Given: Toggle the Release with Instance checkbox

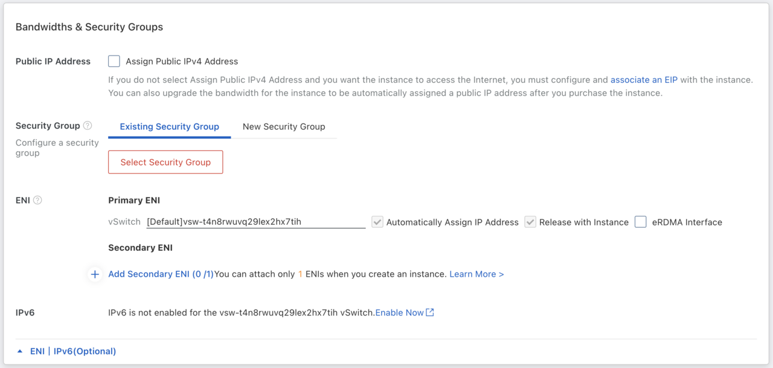Looking at the screenshot, I should pos(530,222).
